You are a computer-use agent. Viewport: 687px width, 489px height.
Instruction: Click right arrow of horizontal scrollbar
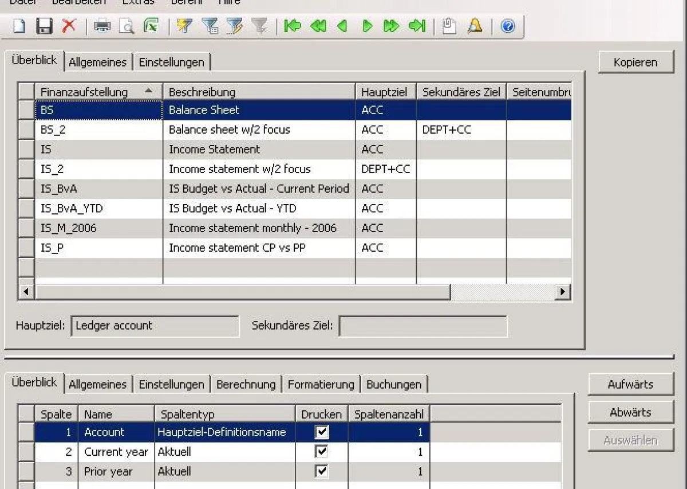[563, 292]
